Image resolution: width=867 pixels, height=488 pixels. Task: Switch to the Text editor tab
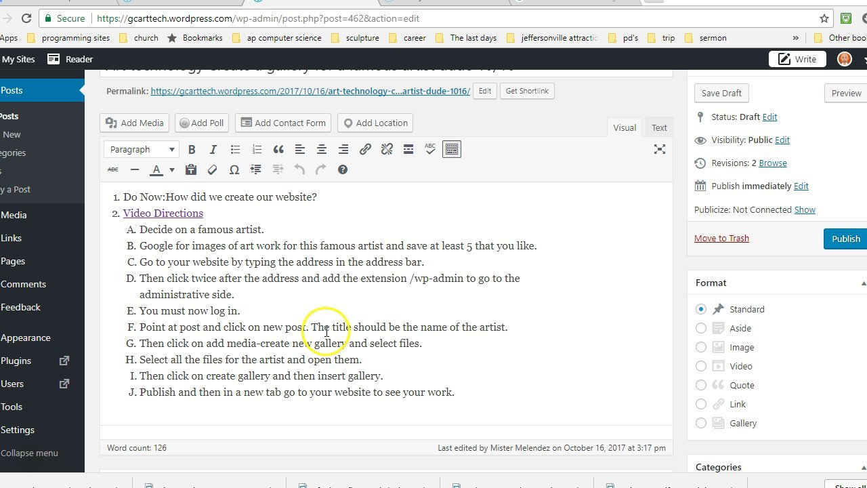(659, 127)
